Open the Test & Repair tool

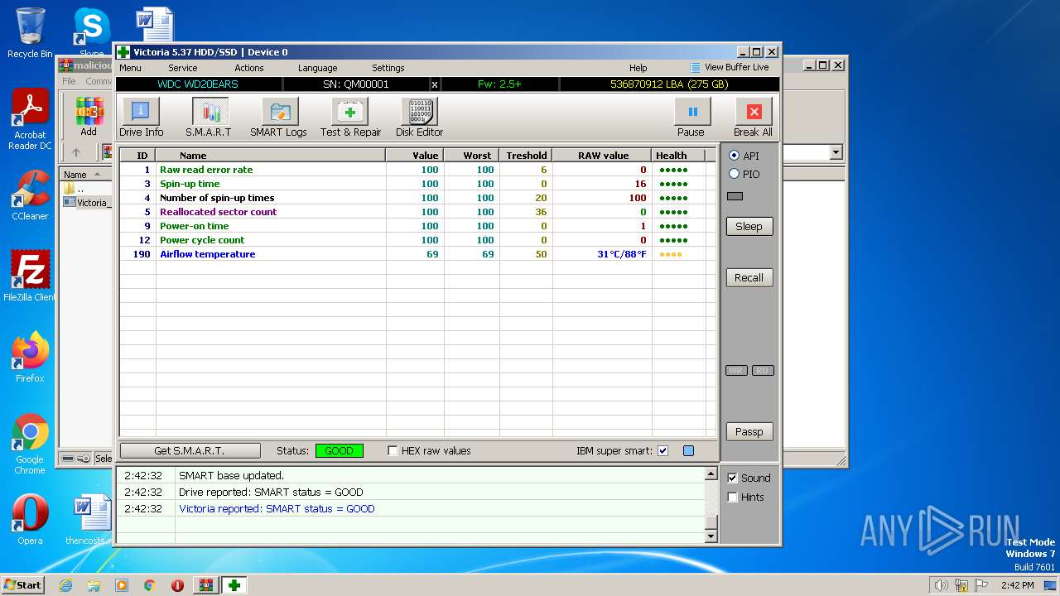pos(350,117)
